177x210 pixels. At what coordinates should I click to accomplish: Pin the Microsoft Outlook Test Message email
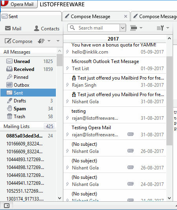click(68, 68)
